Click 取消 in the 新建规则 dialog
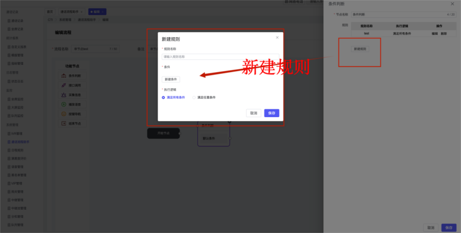Viewport: 461px width, 233px height. (253, 113)
